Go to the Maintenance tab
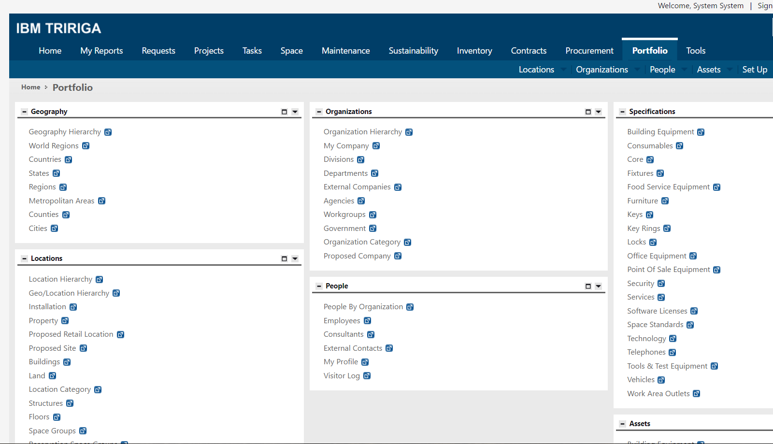773x444 pixels. click(x=346, y=51)
